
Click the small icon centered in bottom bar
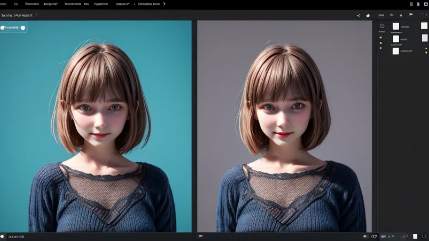[201, 236]
